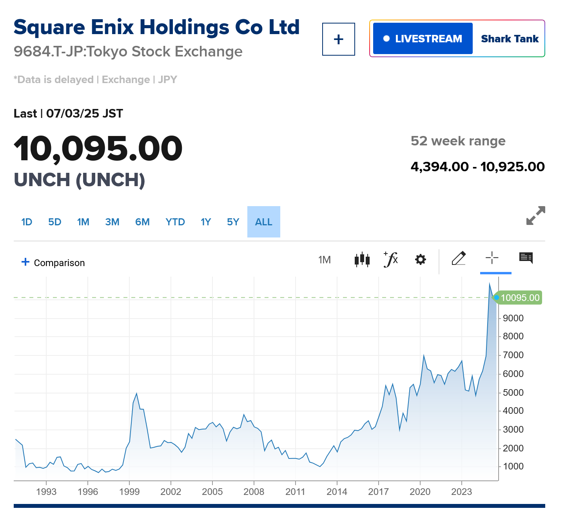
Task: Click the 52 week range value
Action: point(478,167)
